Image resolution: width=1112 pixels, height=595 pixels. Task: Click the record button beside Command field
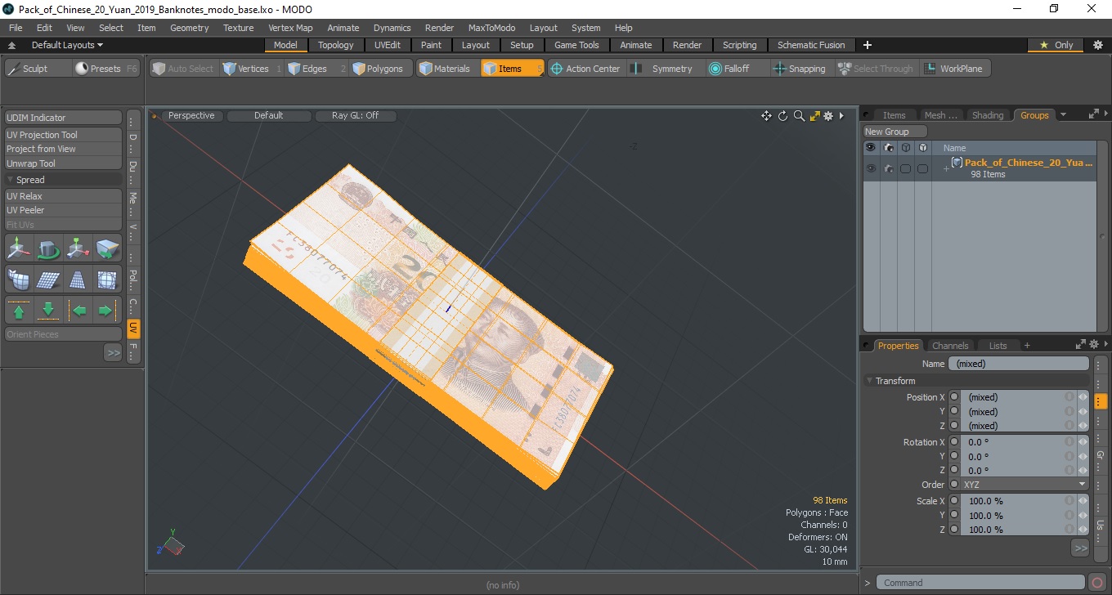pos(1097,583)
